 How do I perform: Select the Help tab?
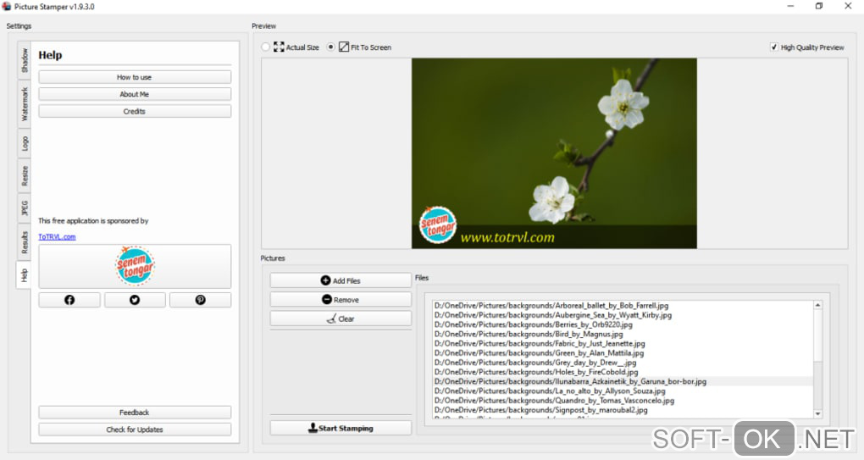click(24, 274)
